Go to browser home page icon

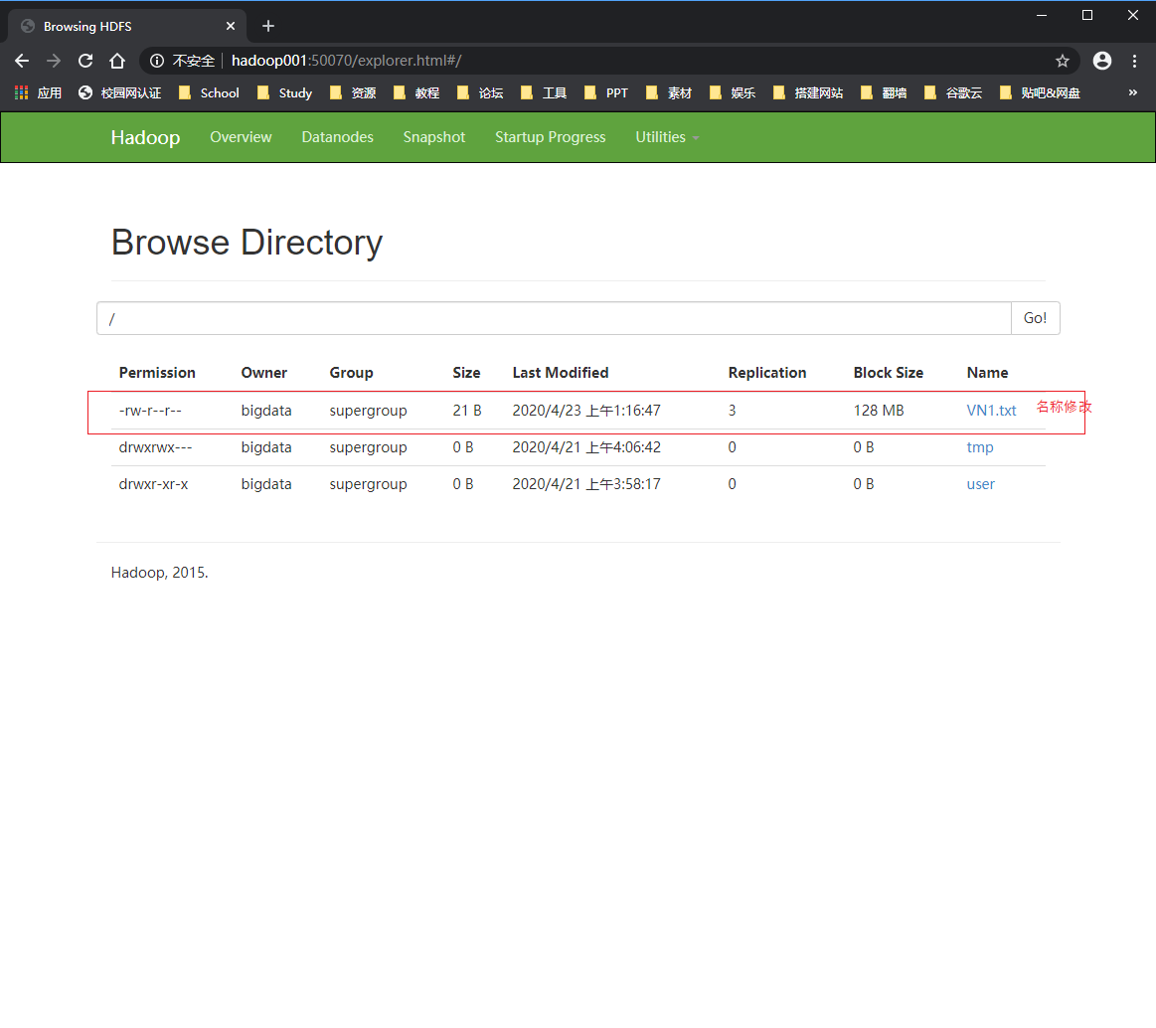click(117, 61)
